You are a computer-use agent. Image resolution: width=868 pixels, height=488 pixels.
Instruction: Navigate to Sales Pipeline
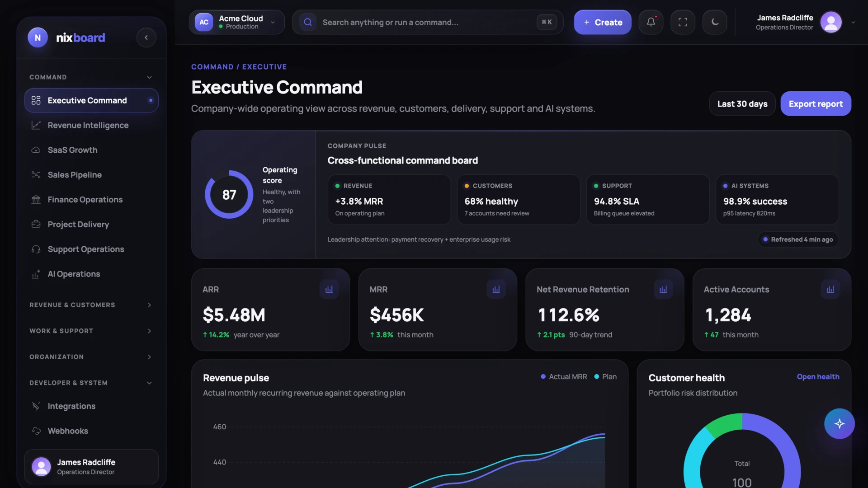tap(91, 175)
